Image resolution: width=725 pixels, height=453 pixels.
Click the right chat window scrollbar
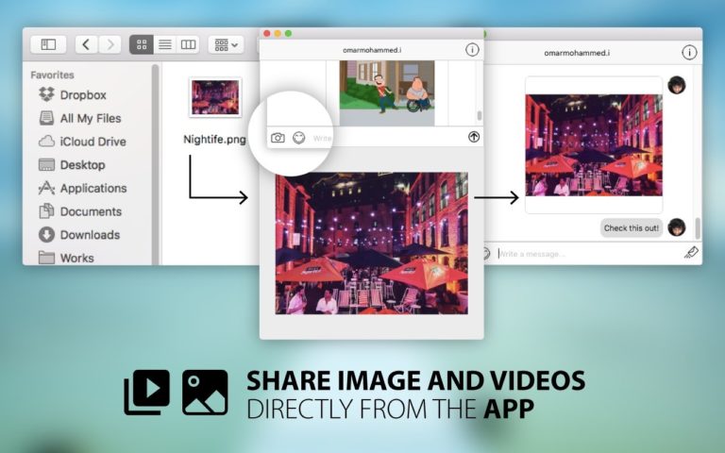[x=698, y=227]
